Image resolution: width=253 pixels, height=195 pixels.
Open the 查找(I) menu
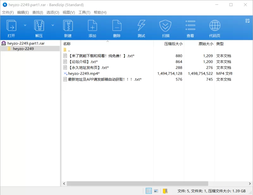(x=38, y=12)
